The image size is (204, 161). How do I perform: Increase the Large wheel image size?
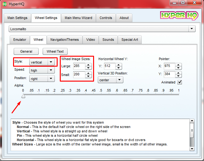point(88,65)
